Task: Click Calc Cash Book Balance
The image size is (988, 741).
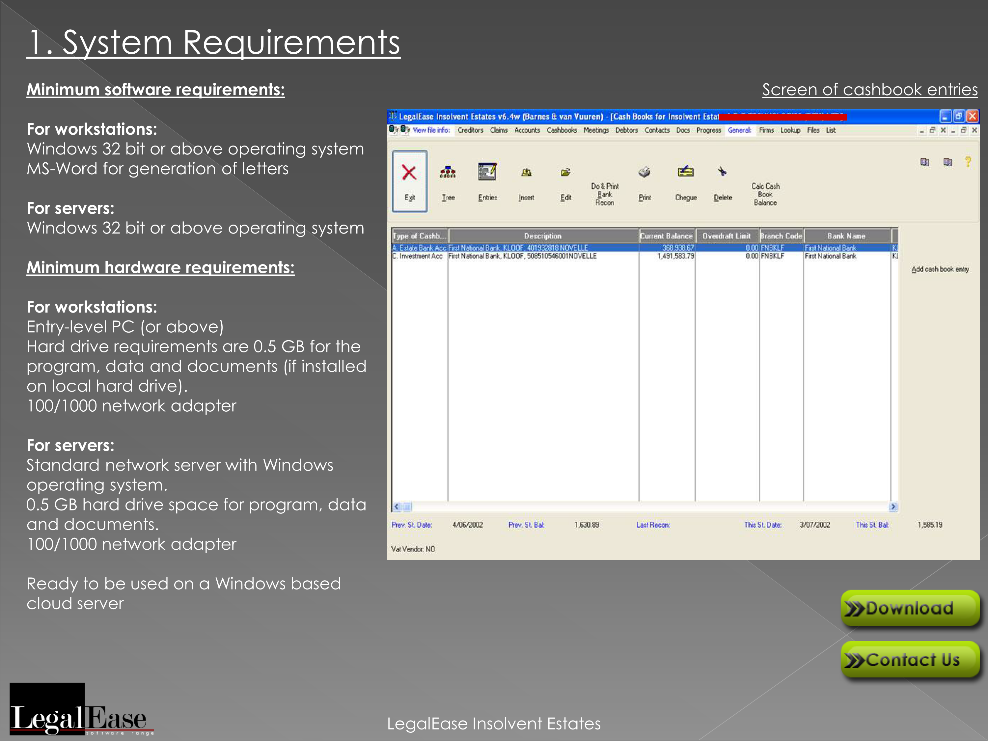Action: [x=765, y=194]
